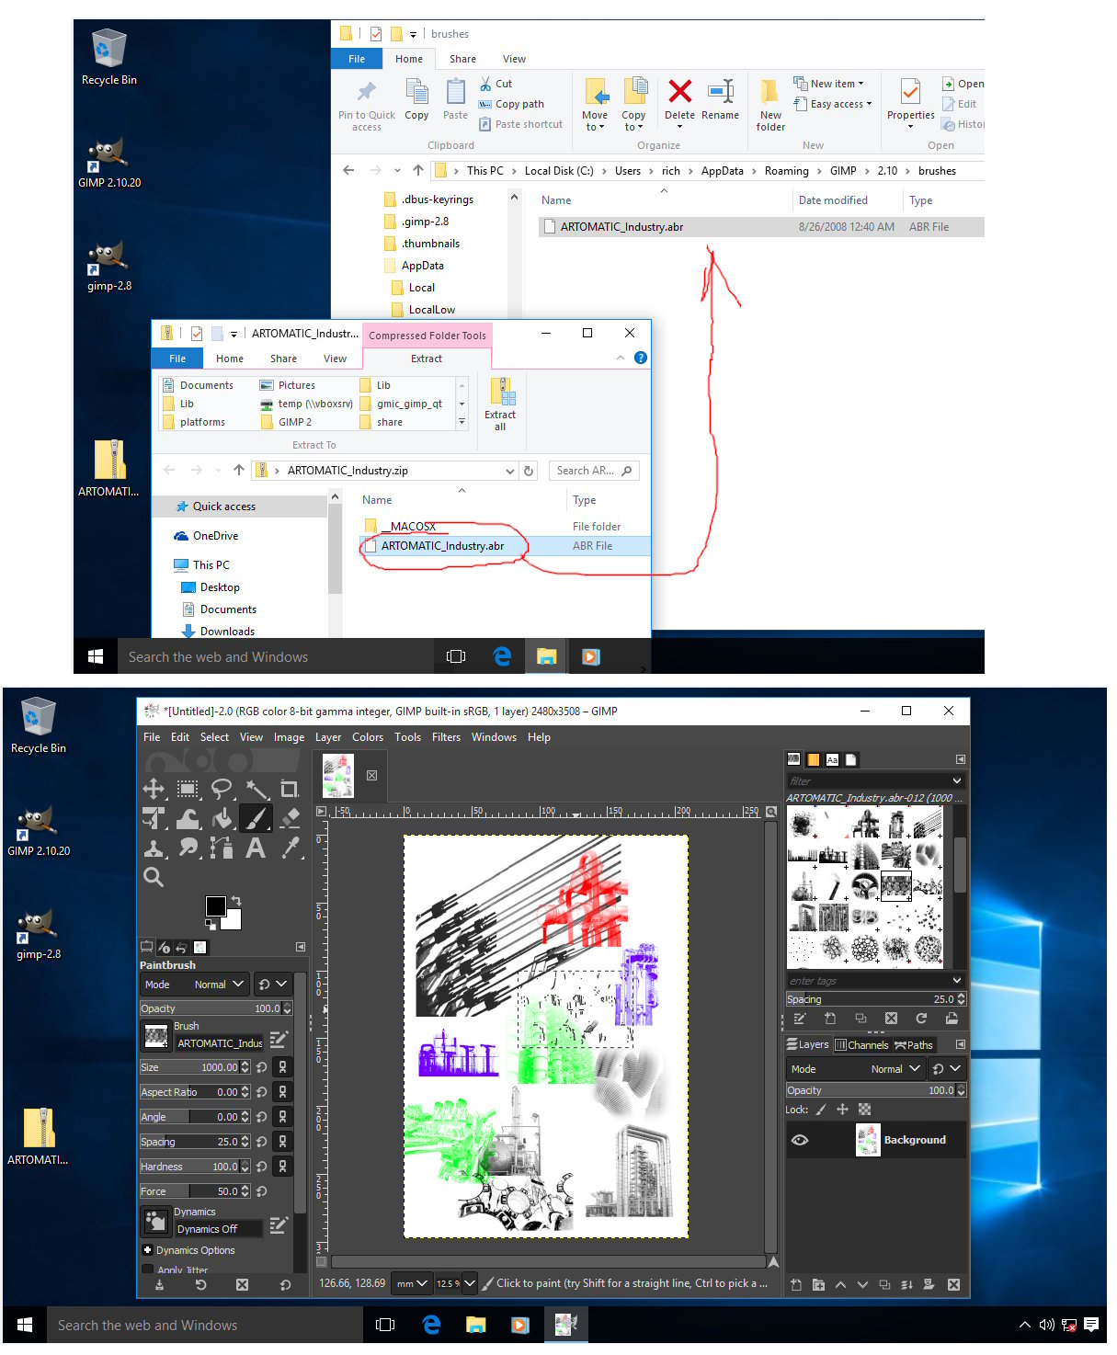Select the Free Select lasso tool
The image size is (1117, 1355).
click(x=222, y=789)
